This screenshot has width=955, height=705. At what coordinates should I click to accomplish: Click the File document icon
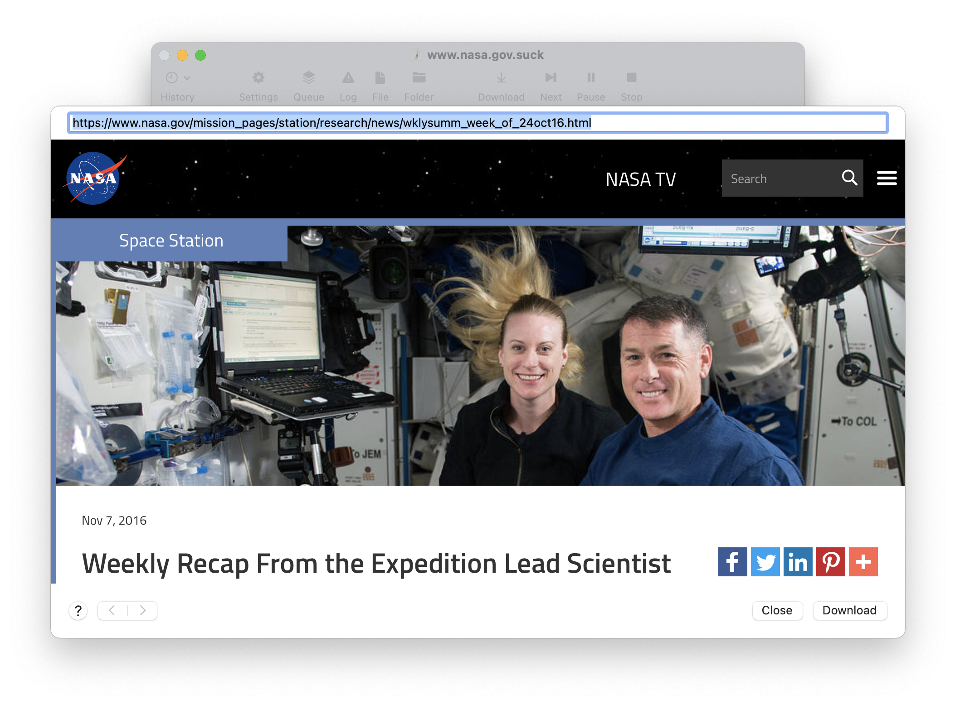point(380,78)
